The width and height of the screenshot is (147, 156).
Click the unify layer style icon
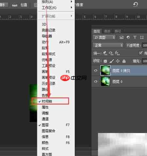click(x=117, y=53)
